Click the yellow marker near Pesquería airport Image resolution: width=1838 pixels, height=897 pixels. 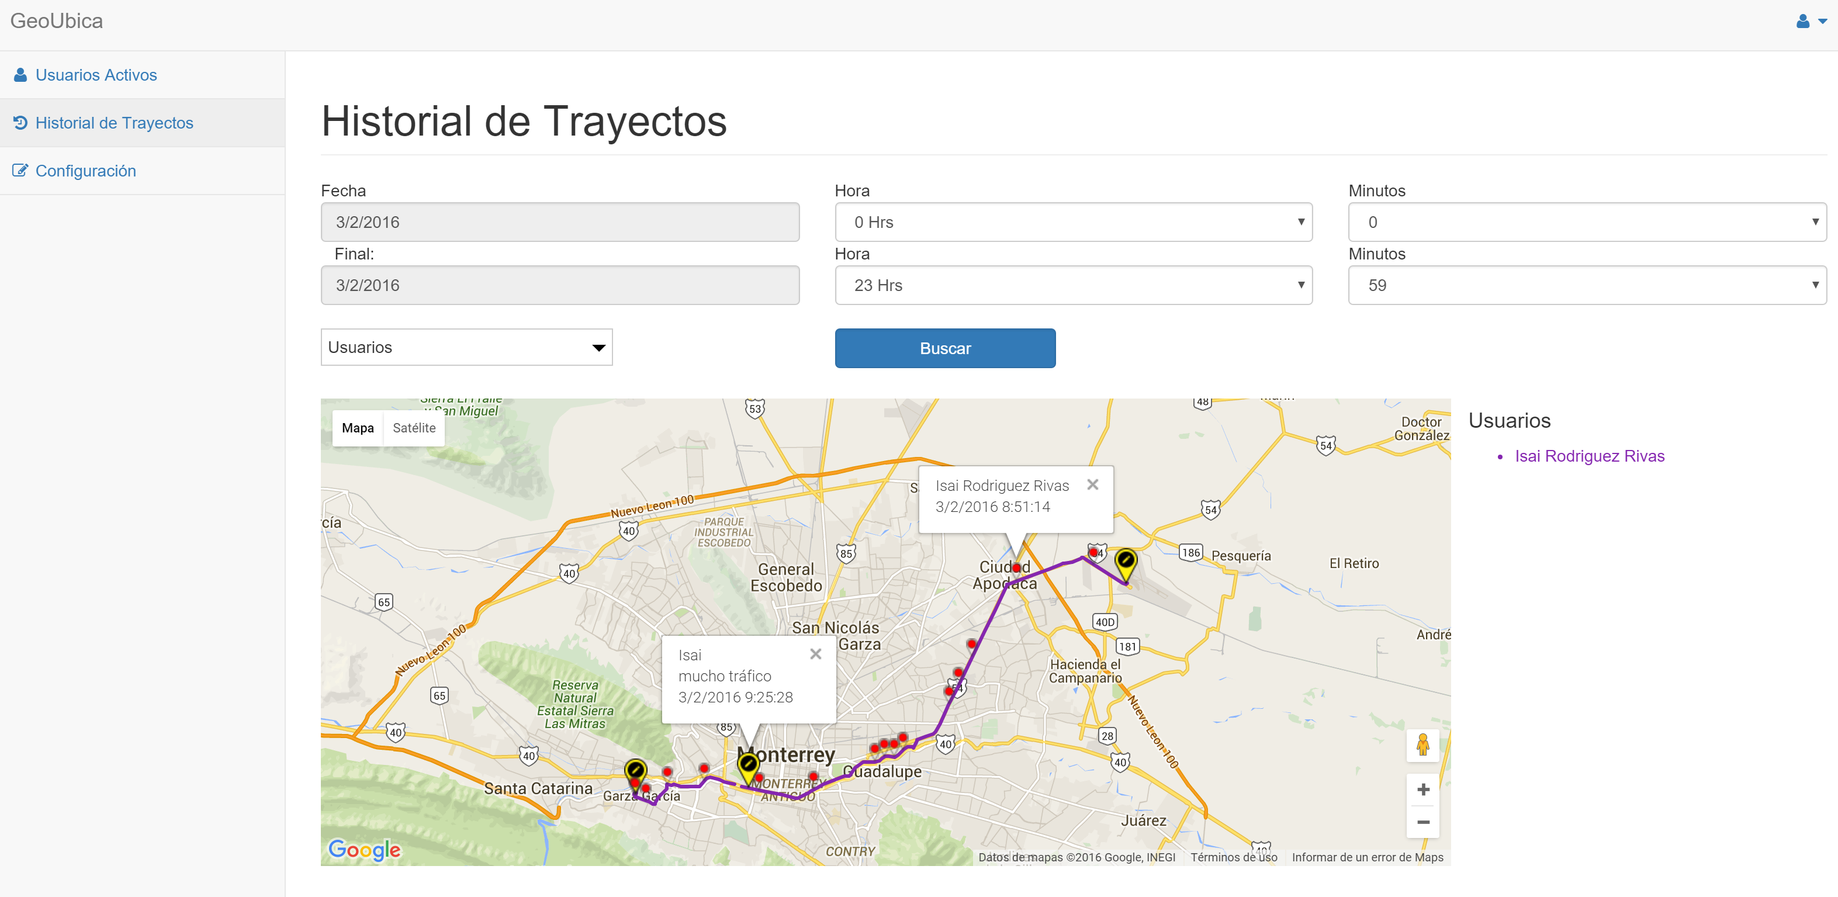[x=1125, y=564]
